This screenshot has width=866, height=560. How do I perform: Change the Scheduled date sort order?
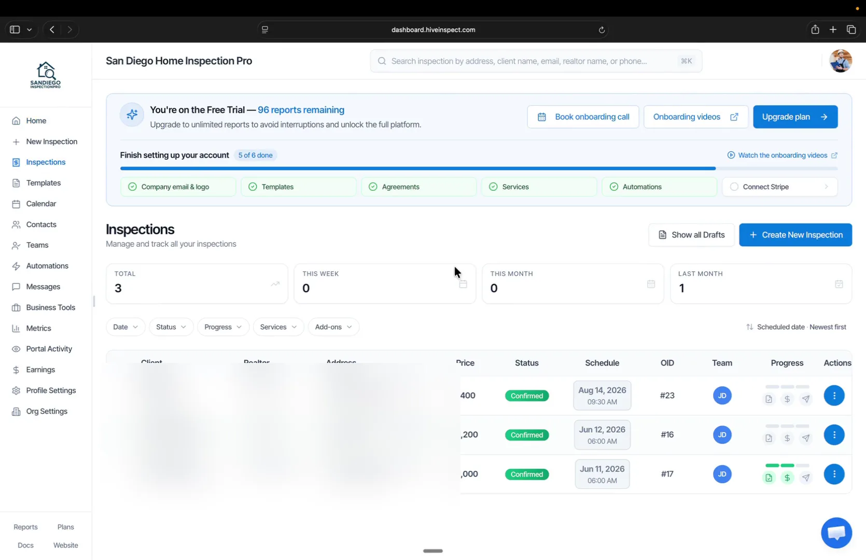[796, 327]
